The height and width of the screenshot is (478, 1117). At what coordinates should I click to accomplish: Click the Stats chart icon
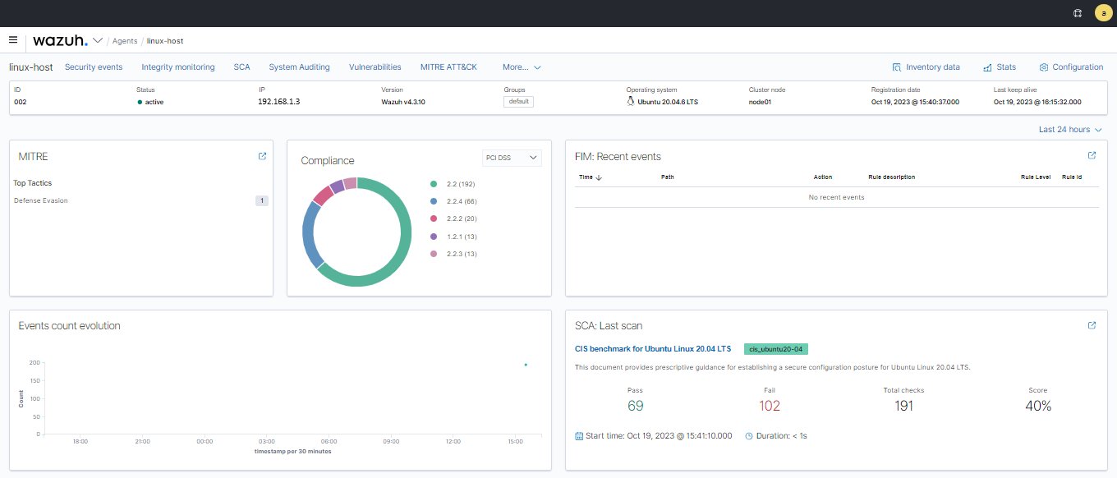click(x=987, y=67)
